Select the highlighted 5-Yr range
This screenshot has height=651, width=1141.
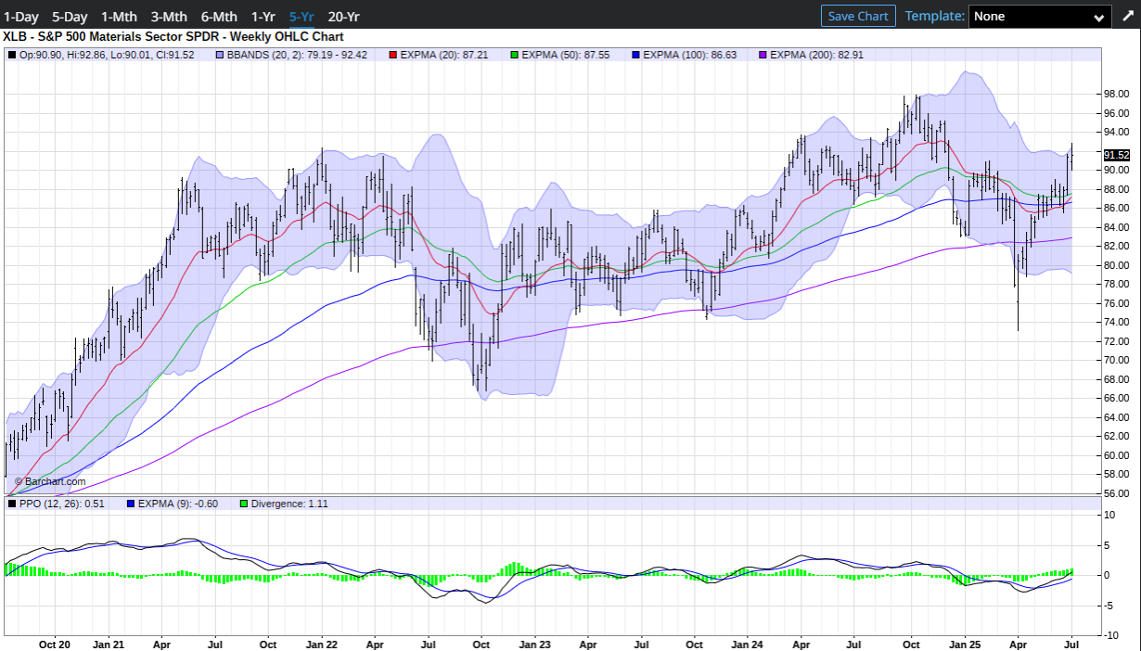(x=302, y=17)
